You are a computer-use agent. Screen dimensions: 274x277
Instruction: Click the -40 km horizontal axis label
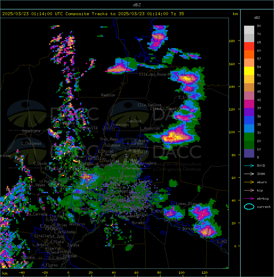point(22,273)
